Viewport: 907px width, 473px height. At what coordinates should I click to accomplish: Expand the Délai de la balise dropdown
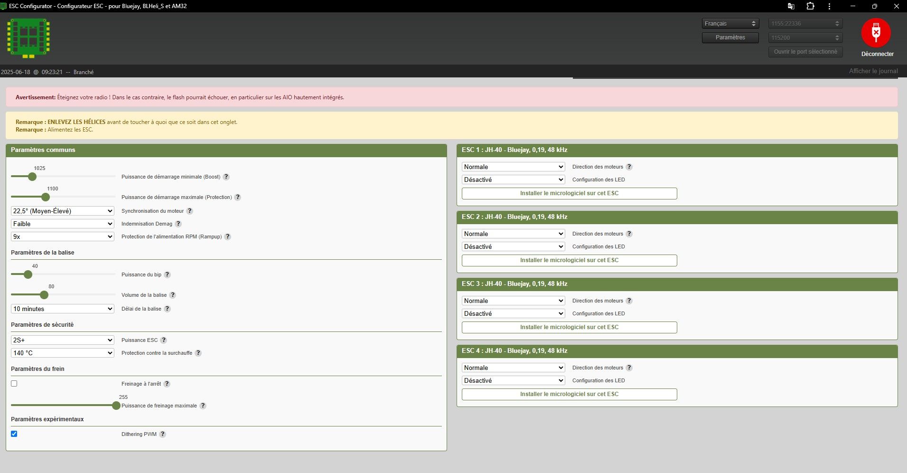click(63, 309)
